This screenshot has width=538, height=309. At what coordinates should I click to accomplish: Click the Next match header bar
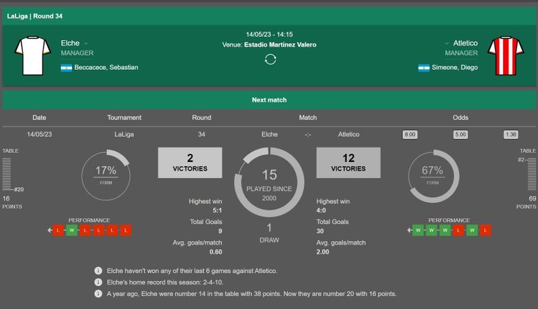269,99
